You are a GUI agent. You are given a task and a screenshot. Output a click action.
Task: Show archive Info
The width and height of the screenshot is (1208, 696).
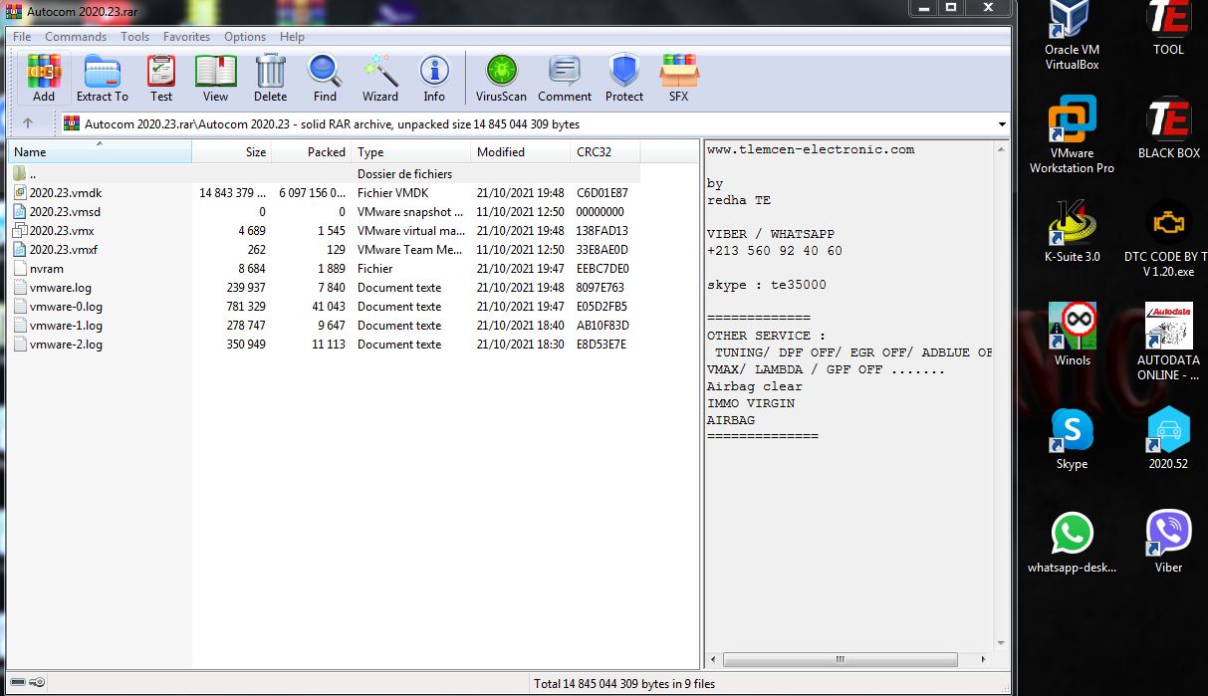point(434,78)
